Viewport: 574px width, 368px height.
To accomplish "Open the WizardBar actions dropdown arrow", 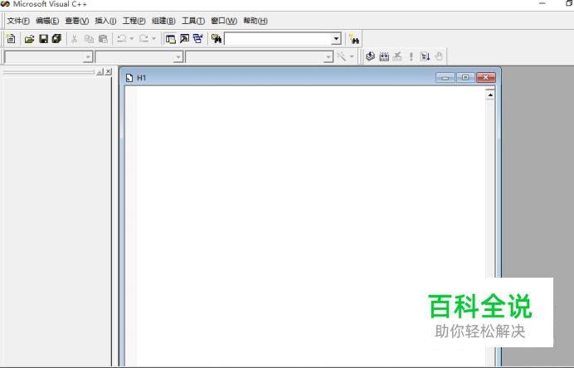I will [352, 56].
